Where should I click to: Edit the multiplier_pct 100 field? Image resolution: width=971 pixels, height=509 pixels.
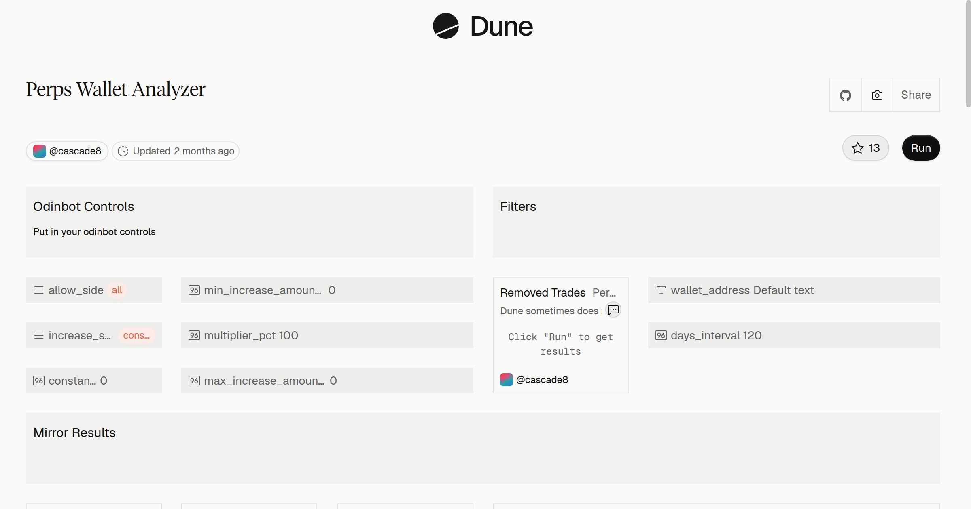[327, 335]
